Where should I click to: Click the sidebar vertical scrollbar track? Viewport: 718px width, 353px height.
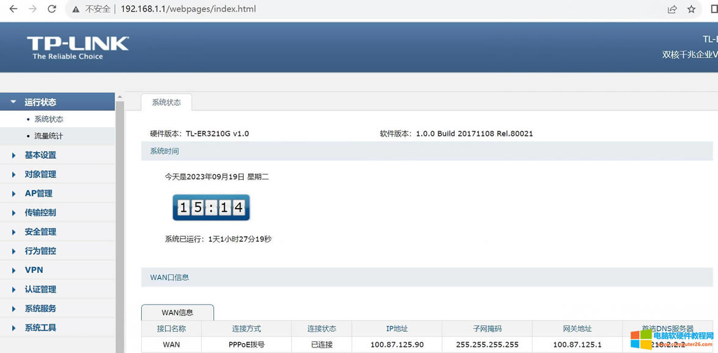(120, 227)
